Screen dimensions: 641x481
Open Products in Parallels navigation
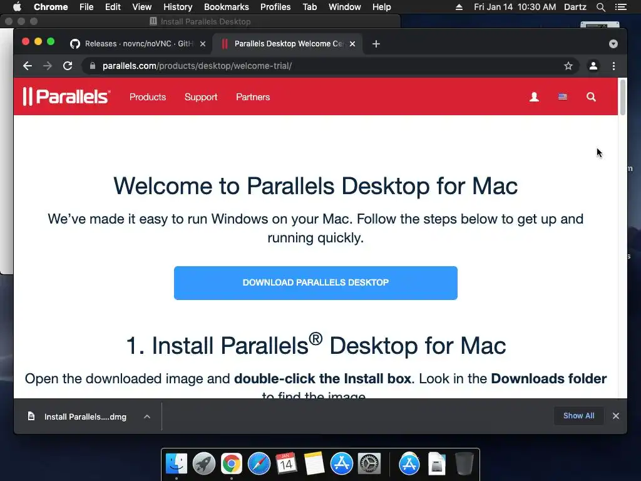(148, 97)
